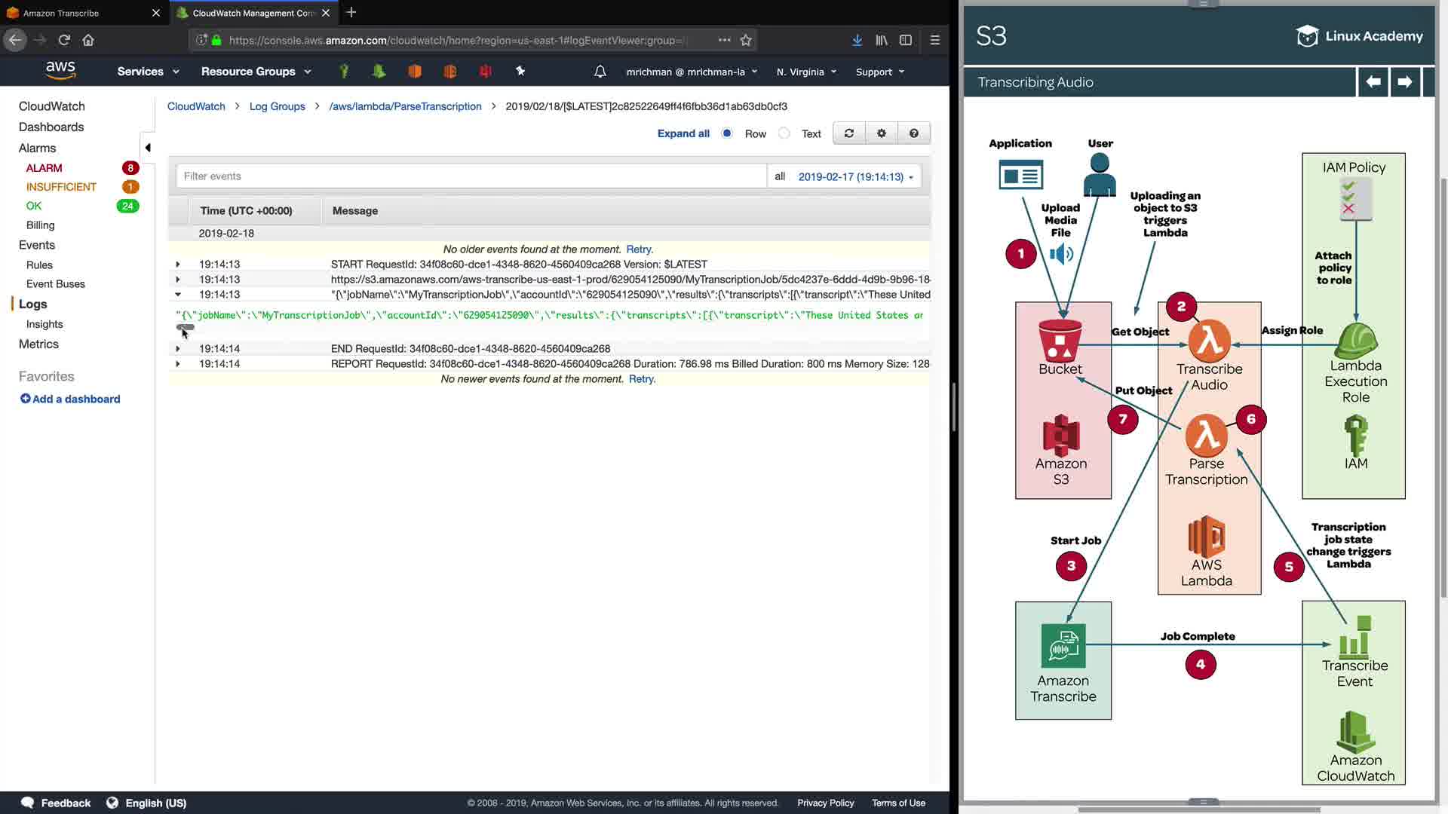Viewport: 1448px width, 814px height.
Task: Open the date range time dropdown
Action: [x=855, y=176]
